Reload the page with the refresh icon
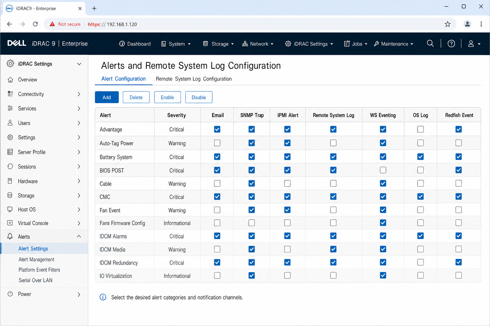The width and height of the screenshot is (490, 326). click(x=35, y=24)
